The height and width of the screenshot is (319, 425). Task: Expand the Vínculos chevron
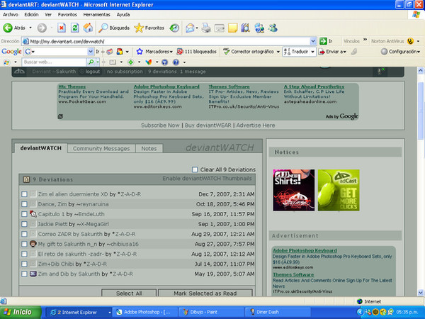click(x=365, y=40)
